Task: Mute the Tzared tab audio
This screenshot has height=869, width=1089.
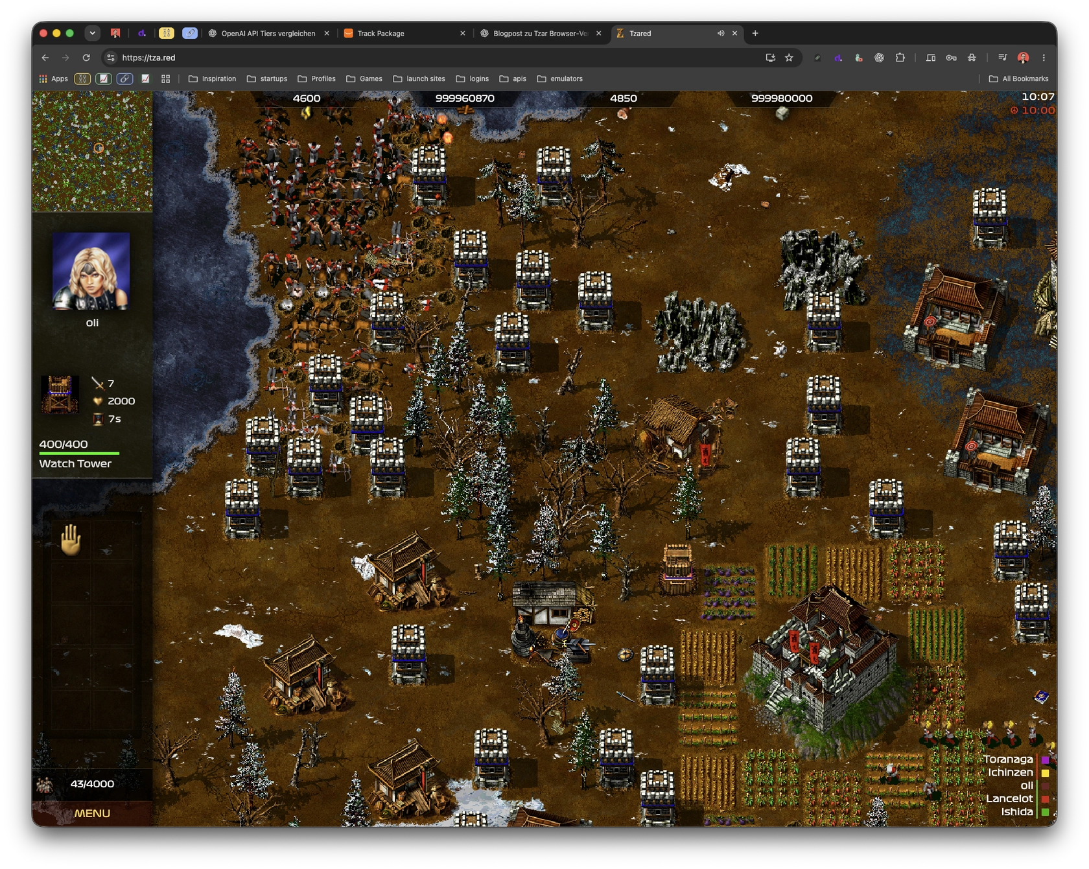Action: pos(720,33)
